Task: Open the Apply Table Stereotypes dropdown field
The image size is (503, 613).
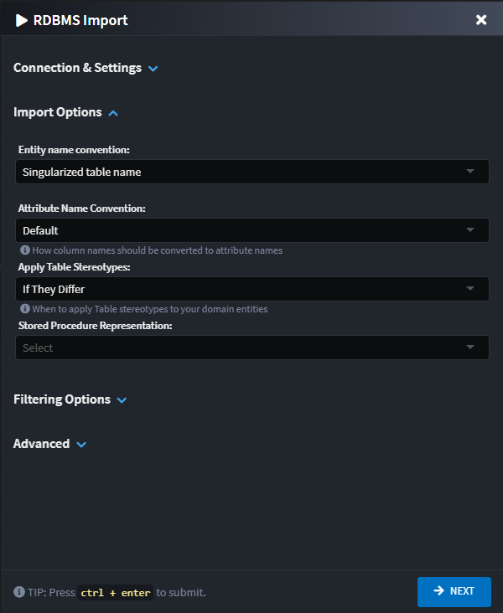Action: (243, 289)
